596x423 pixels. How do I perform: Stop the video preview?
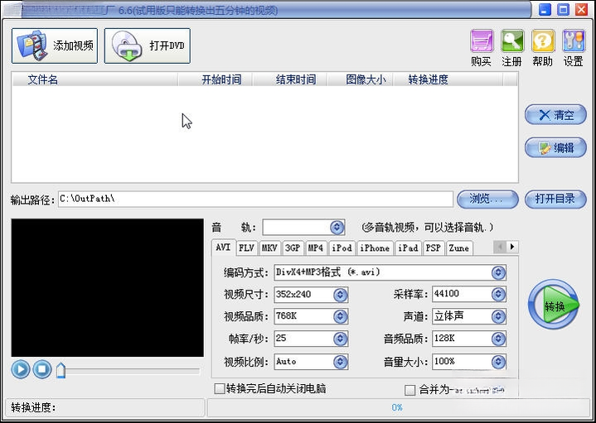click(x=42, y=369)
